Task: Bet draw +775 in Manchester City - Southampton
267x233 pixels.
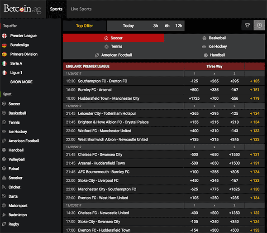Action: coord(214,189)
